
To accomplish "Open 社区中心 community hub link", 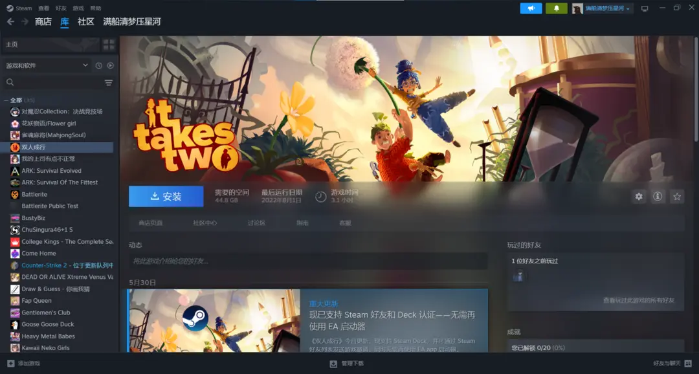I will (205, 223).
